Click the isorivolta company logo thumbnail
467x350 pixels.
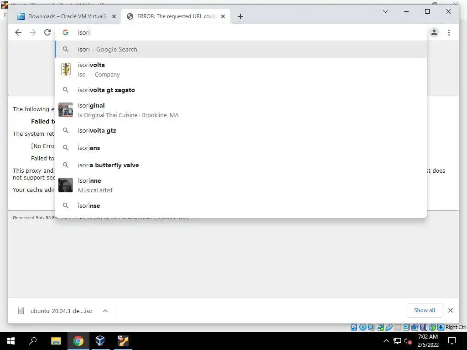pos(66,69)
